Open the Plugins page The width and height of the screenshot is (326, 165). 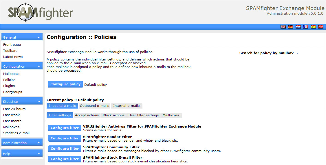click(9, 86)
